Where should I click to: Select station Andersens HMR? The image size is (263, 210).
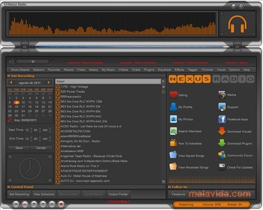pos(72,151)
